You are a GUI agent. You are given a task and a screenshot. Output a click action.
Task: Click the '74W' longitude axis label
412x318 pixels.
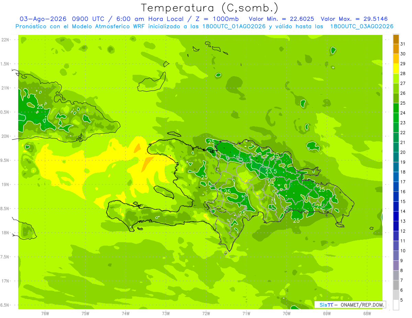coord(126,314)
